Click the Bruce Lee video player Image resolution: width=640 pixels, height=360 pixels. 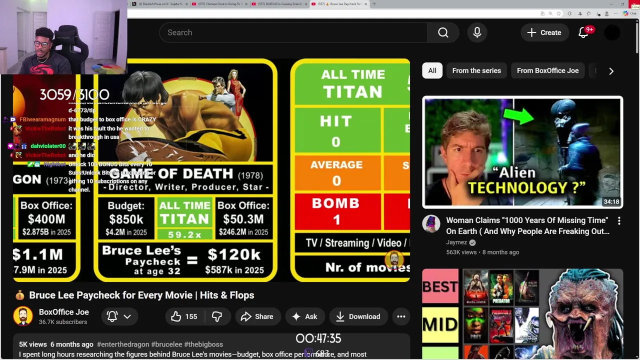tap(211, 170)
